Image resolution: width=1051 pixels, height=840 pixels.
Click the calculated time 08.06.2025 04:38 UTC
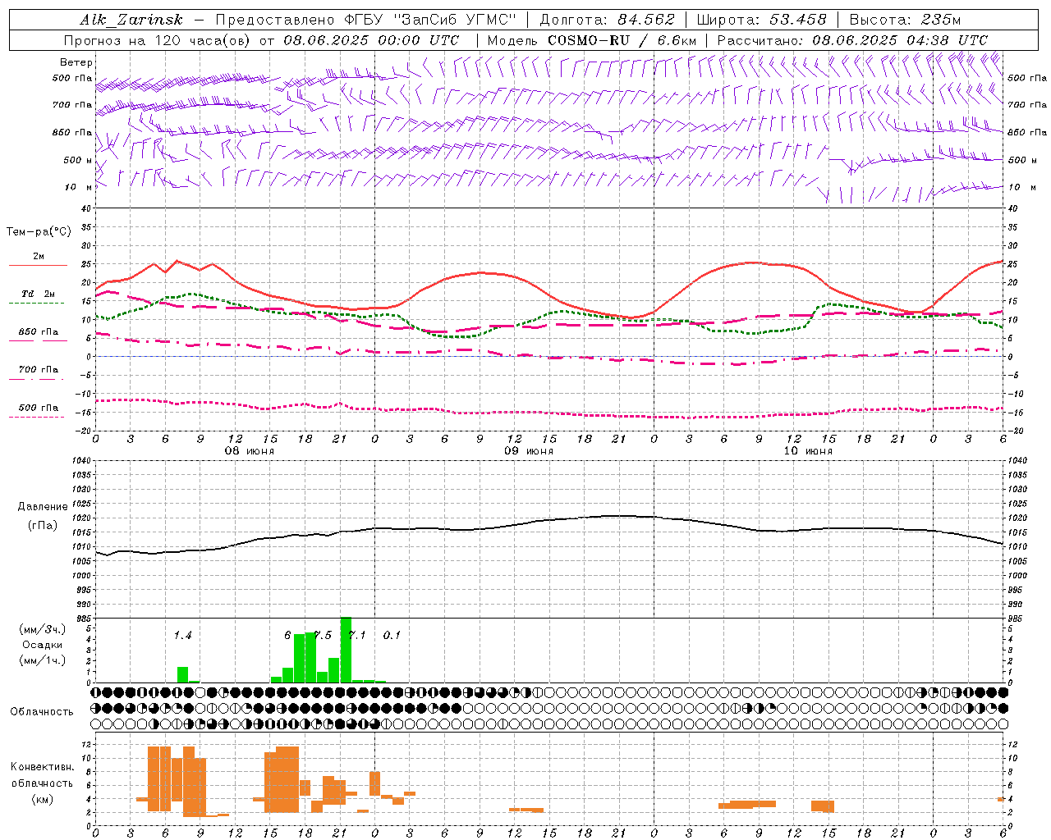[900, 40]
